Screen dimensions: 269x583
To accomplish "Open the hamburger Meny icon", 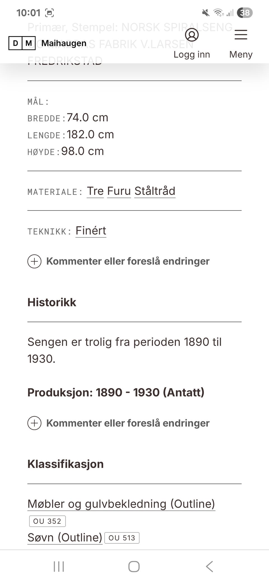I will pos(241,35).
